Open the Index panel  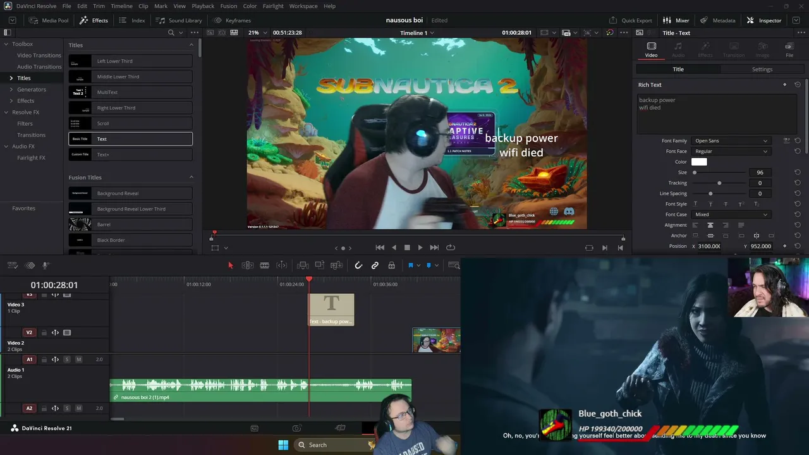pos(132,20)
